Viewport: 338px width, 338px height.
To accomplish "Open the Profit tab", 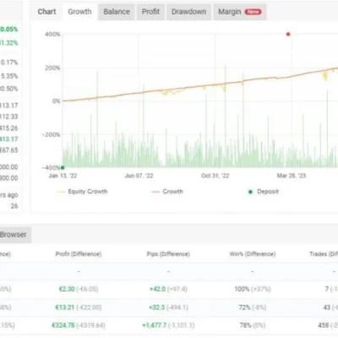I will [150, 12].
